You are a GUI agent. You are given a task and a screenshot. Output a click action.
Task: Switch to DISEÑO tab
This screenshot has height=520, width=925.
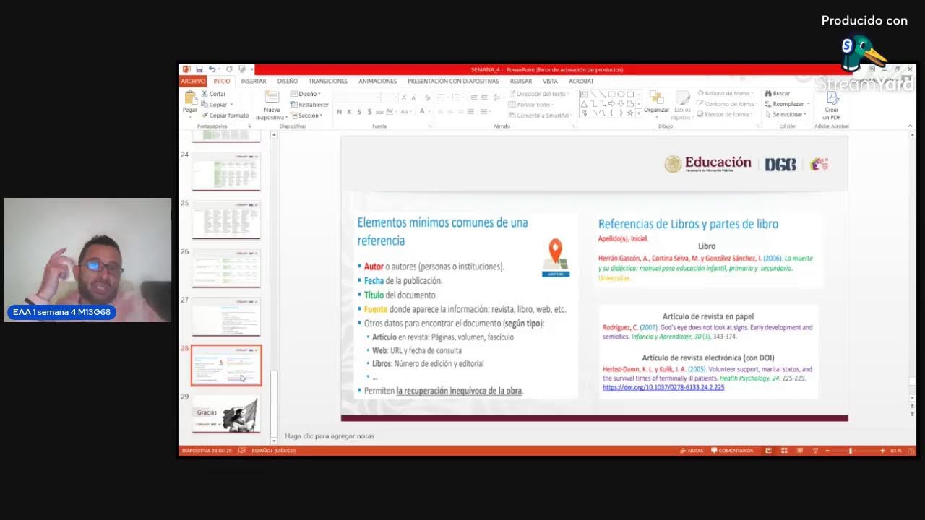(288, 82)
